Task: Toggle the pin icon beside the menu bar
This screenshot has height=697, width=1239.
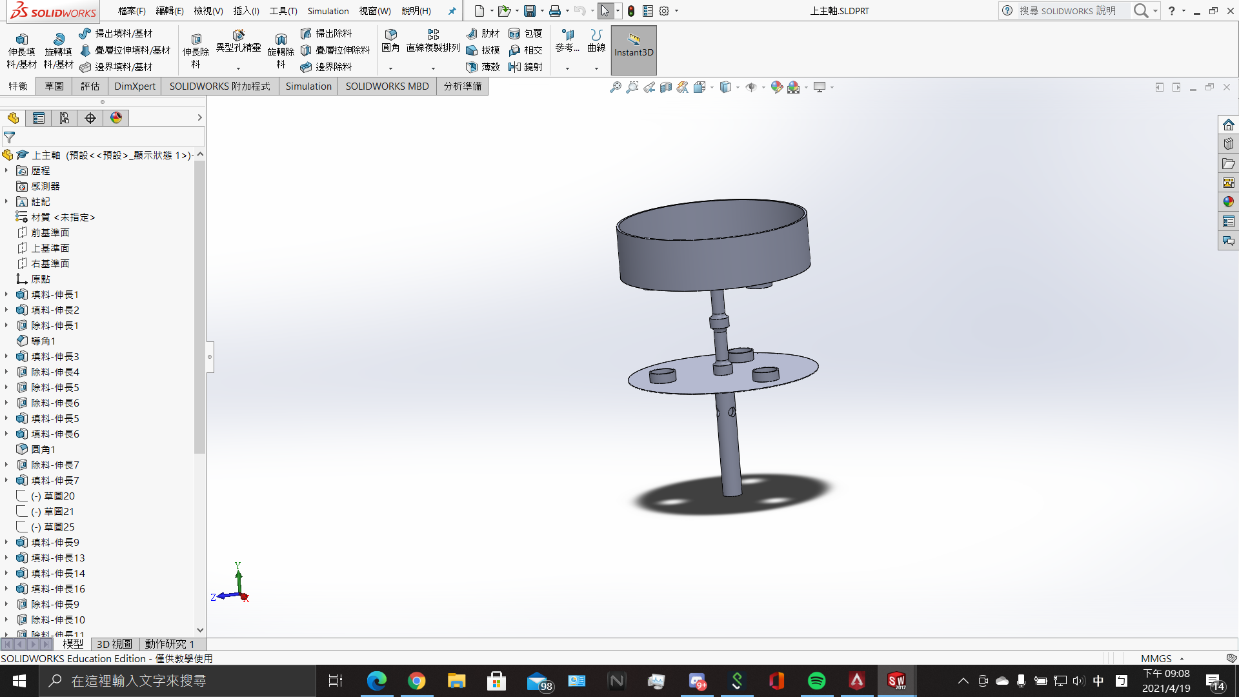Action: [x=452, y=11]
